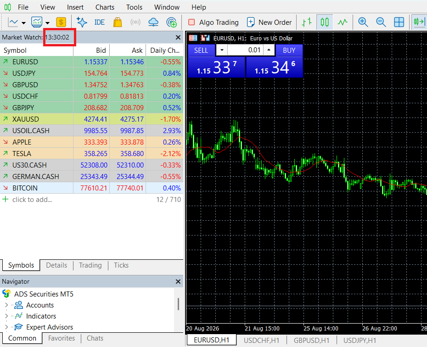Zoom in on the chart
The image size is (427, 347).
[x=363, y=22]
